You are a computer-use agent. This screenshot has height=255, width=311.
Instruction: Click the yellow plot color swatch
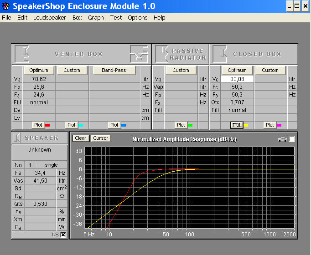click(246, 125)
